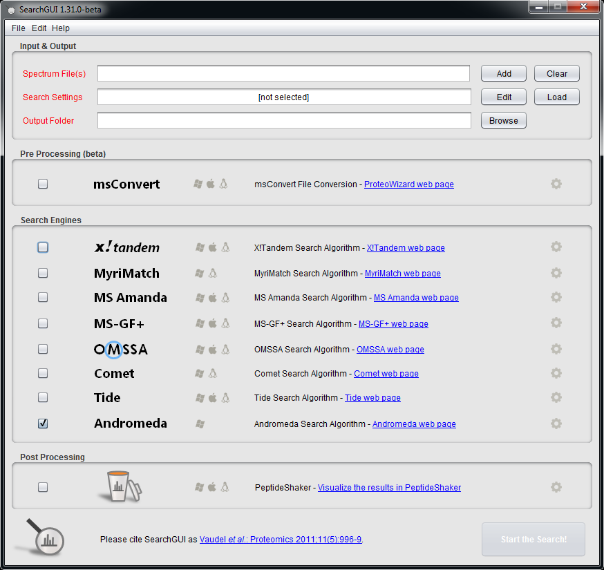604x570 pixels.
Task: Enable the MS-GF+ checkbox
Action: coord(43,323)
